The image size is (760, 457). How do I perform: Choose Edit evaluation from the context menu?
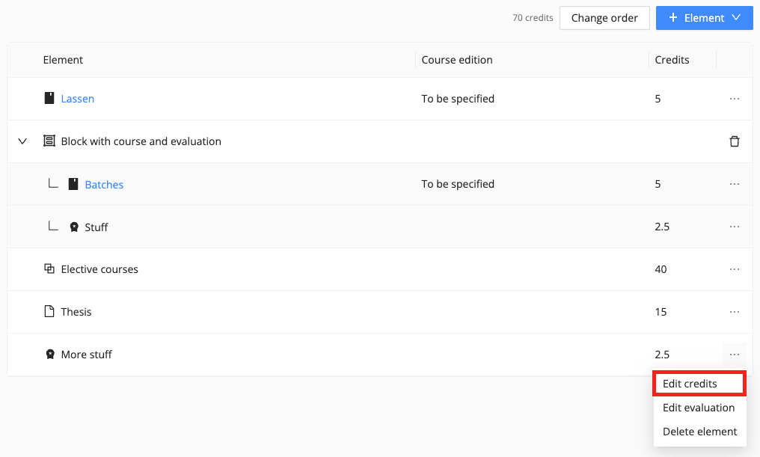[699, 408]
